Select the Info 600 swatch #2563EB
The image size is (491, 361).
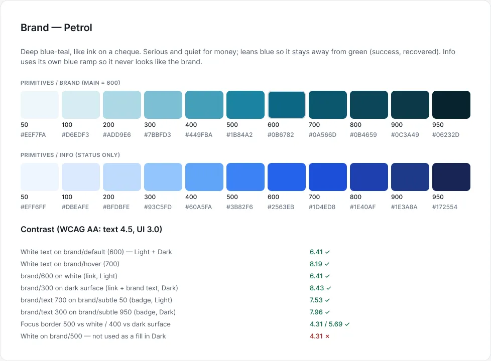point(287,177)
